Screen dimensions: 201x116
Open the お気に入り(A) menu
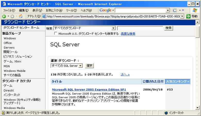54,10
